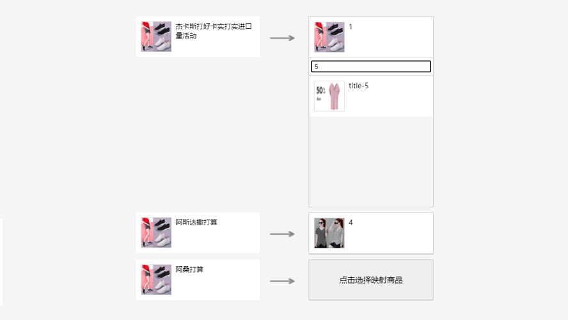Select the title-5 search result row
This screenshot has height=320, width=568.
coord(371,96)
